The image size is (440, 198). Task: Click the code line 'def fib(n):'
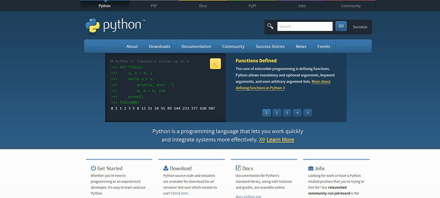click(x=131, y=67)
